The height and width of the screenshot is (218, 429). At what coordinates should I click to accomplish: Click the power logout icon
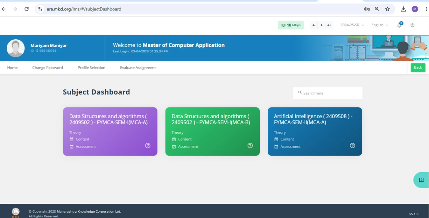click(x=412, y=25)
